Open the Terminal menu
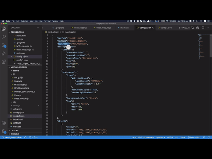Screen dimensions: 212x159 [x=47, y=21]
